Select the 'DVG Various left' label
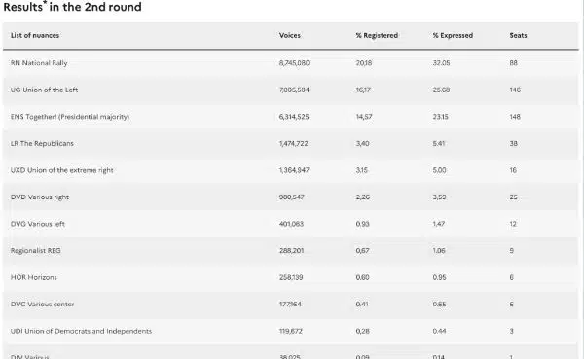 tap(38, 224)
